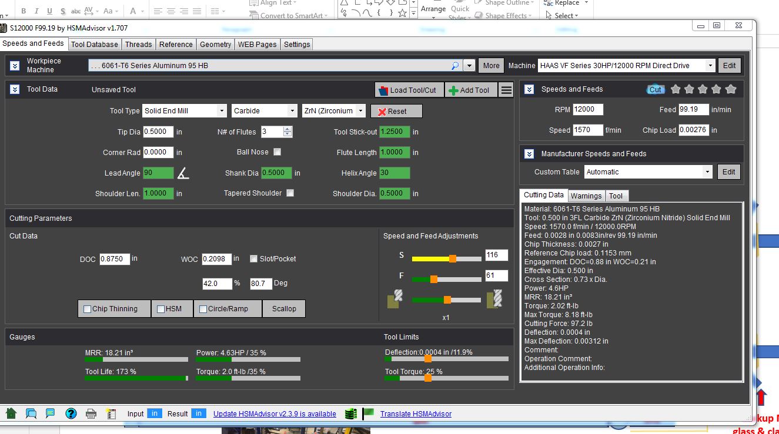The height and width of the screenshot is (434, 779).
Task: Switch to the Tool Database tab
Action: 95,44
